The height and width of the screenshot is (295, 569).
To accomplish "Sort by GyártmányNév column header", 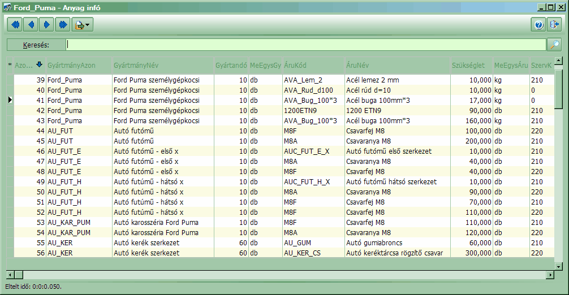I will [x=163, y=65].
